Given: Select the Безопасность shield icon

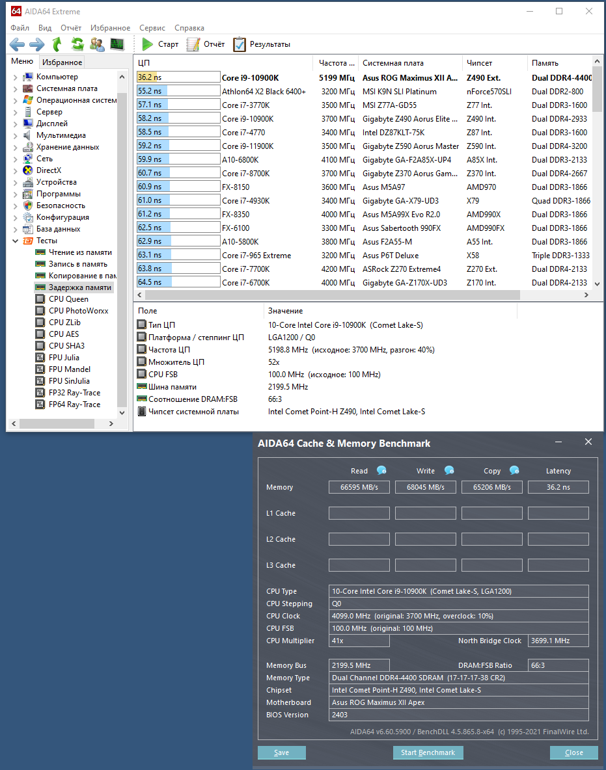Looking at the screenshot, I should (28, 206).
